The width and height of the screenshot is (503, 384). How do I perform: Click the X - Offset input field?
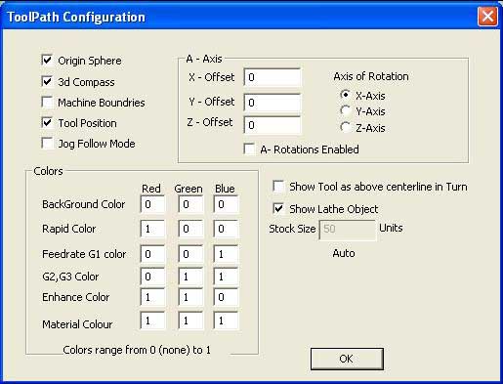coord(272,77)
